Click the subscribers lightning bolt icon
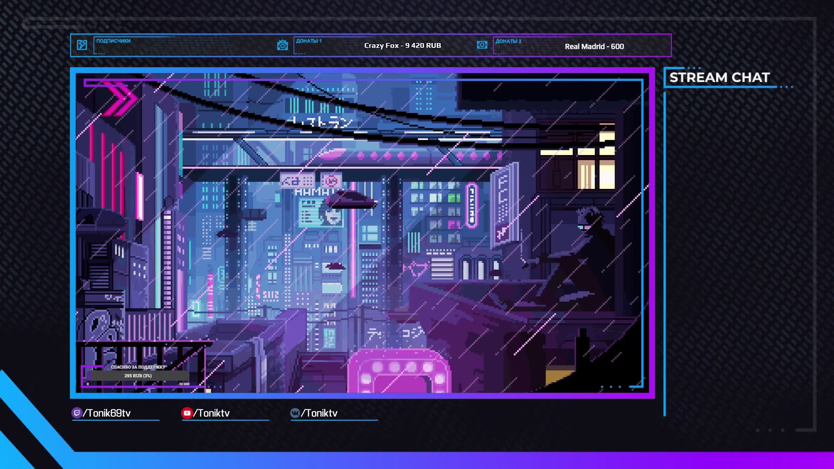 (82, 45)
